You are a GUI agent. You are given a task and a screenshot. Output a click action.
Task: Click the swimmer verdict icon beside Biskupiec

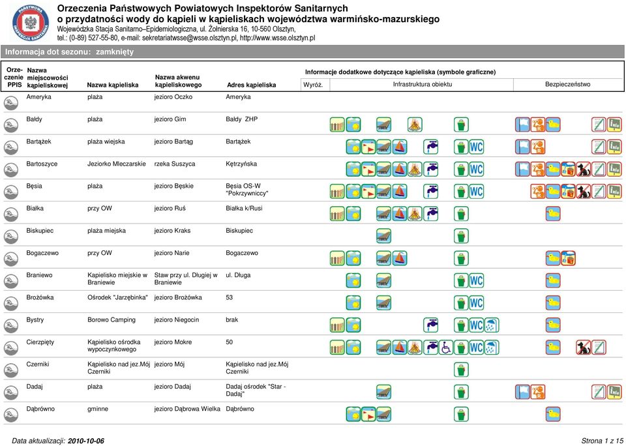click(x=11, y=237)
